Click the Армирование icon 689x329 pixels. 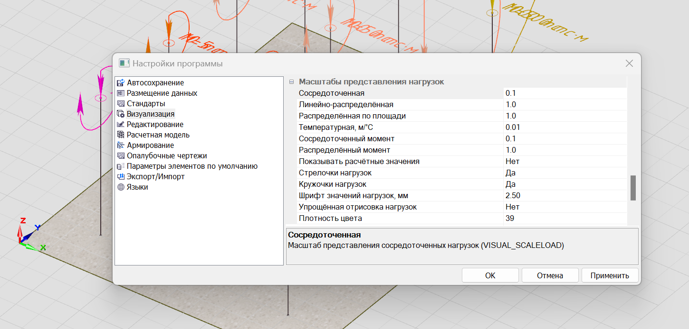(x=120, y=145)
